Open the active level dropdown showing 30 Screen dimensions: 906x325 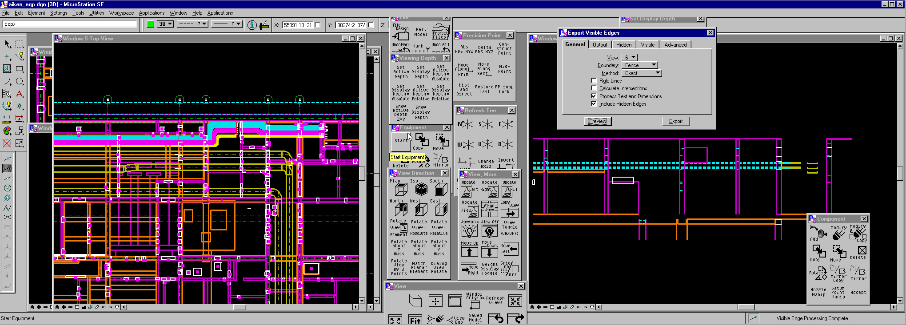[x=165, y=24]
